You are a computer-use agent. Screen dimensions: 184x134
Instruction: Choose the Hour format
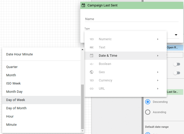[41, 116]
